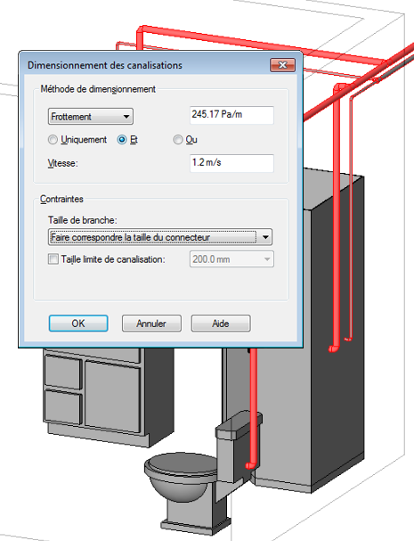Open the Taille de branche combo box
Screen dimensions: 414x541
[160, 237]
